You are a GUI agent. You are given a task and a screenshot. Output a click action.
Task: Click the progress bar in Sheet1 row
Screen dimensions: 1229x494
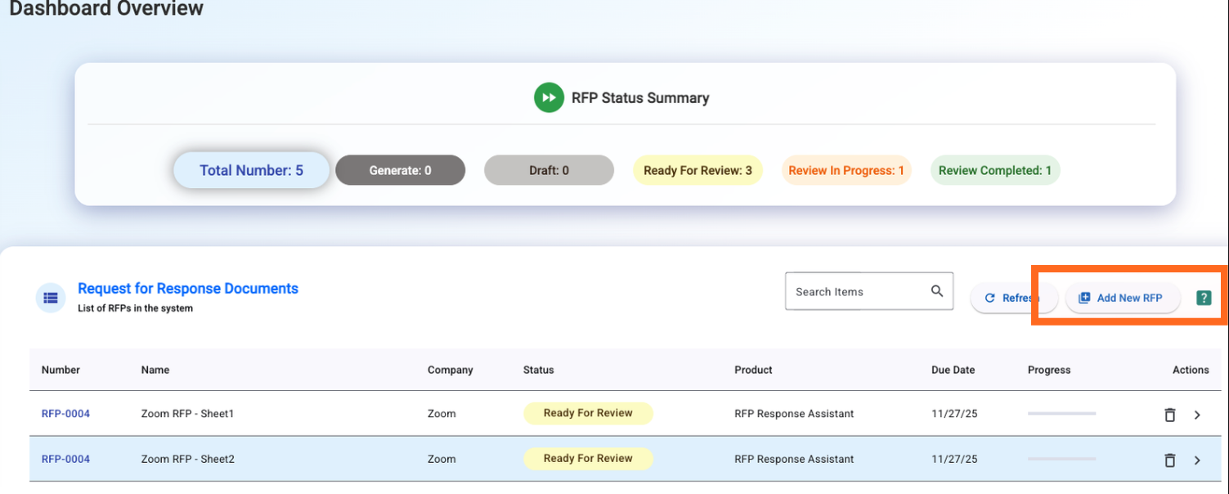tap(1061, 414)
